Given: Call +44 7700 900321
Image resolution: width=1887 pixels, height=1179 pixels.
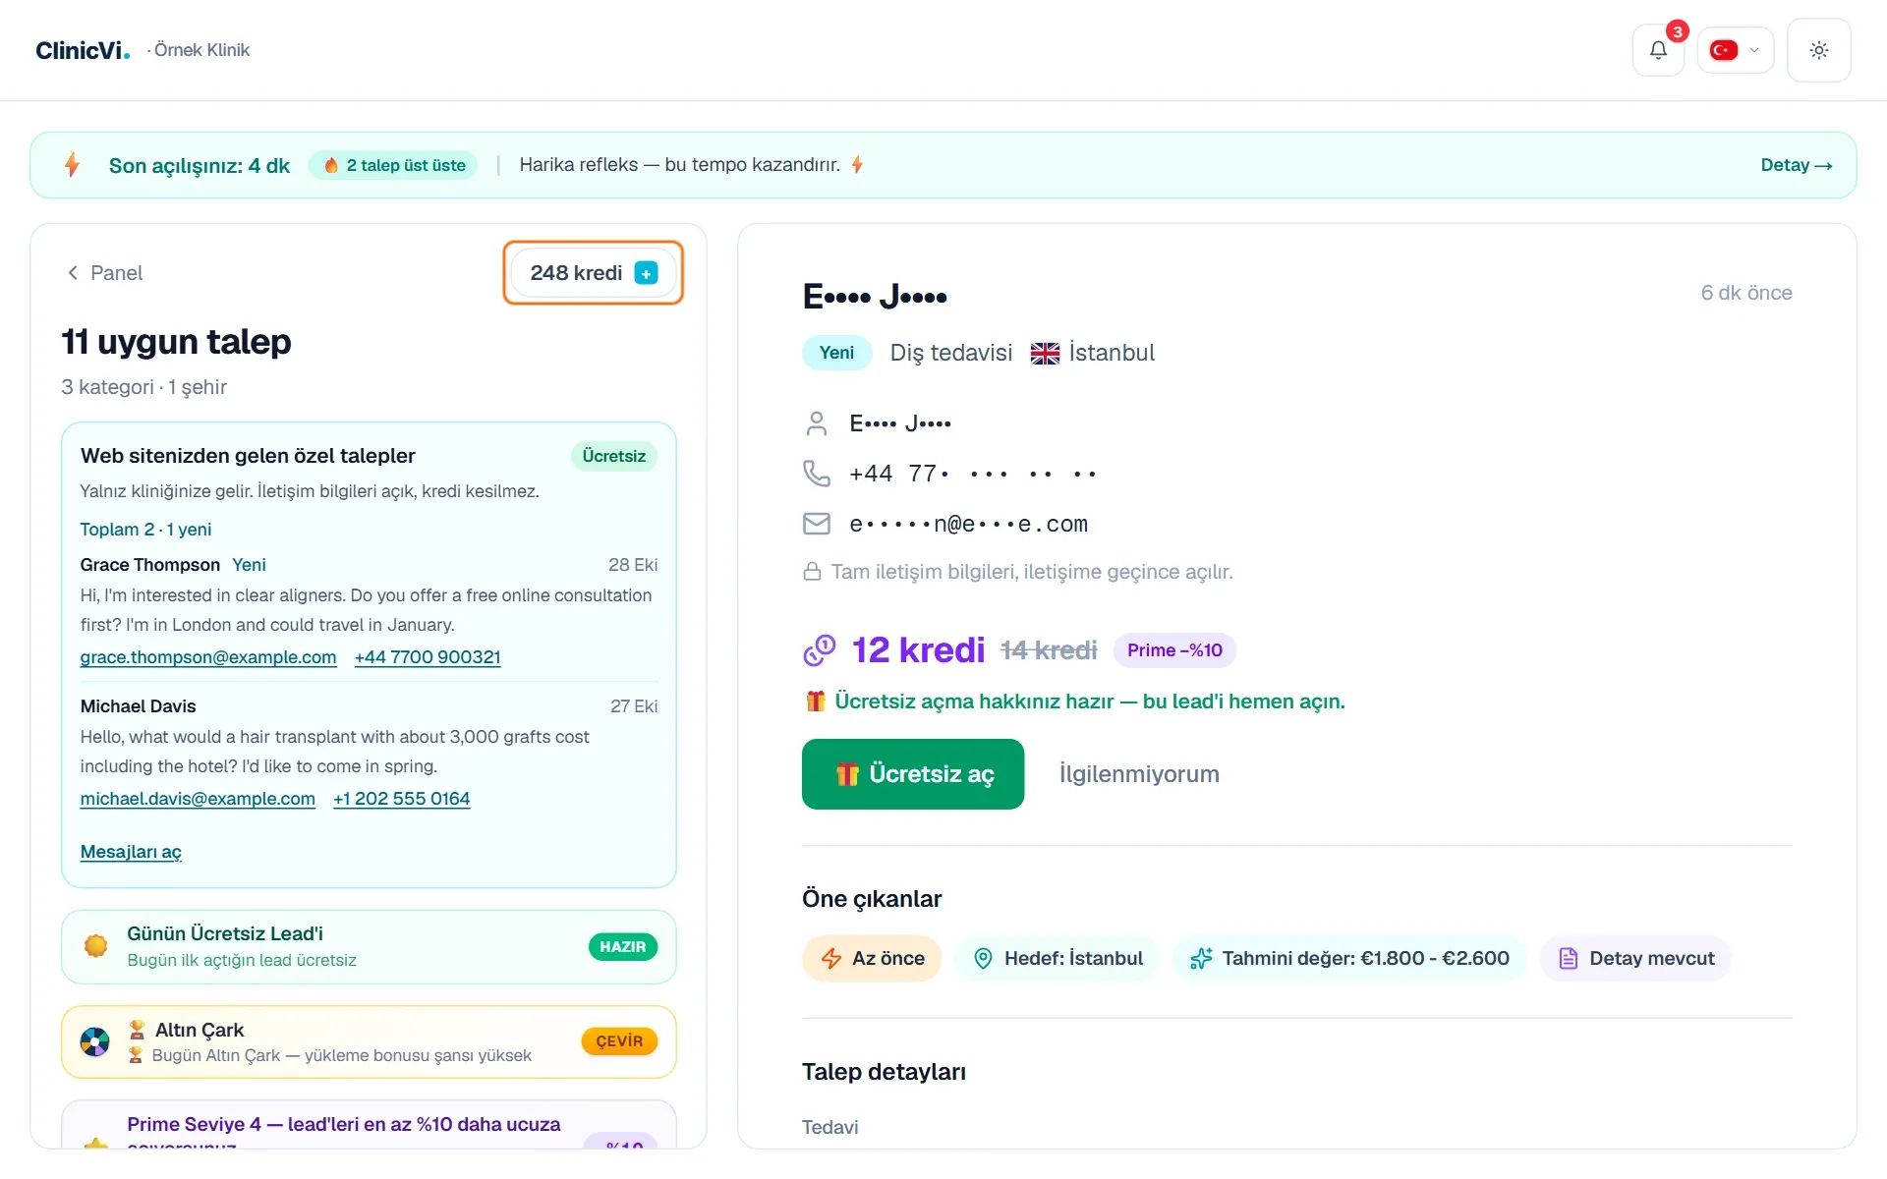Looking at the screenshot, I should (x=428, y=657).
